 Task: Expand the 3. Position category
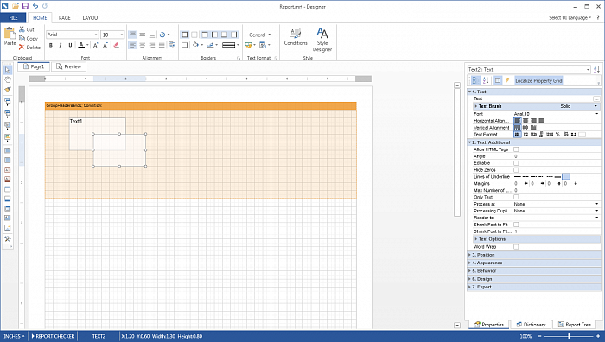point(469,255)
